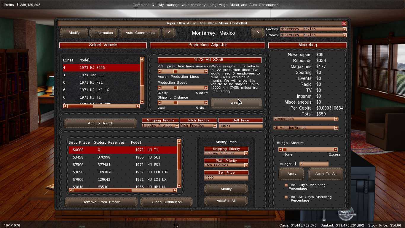The height and width of the screenshot is (228, 405).
Task: Enable Lock City's Marketing Percentage checkbox
Action: [286, 185]
